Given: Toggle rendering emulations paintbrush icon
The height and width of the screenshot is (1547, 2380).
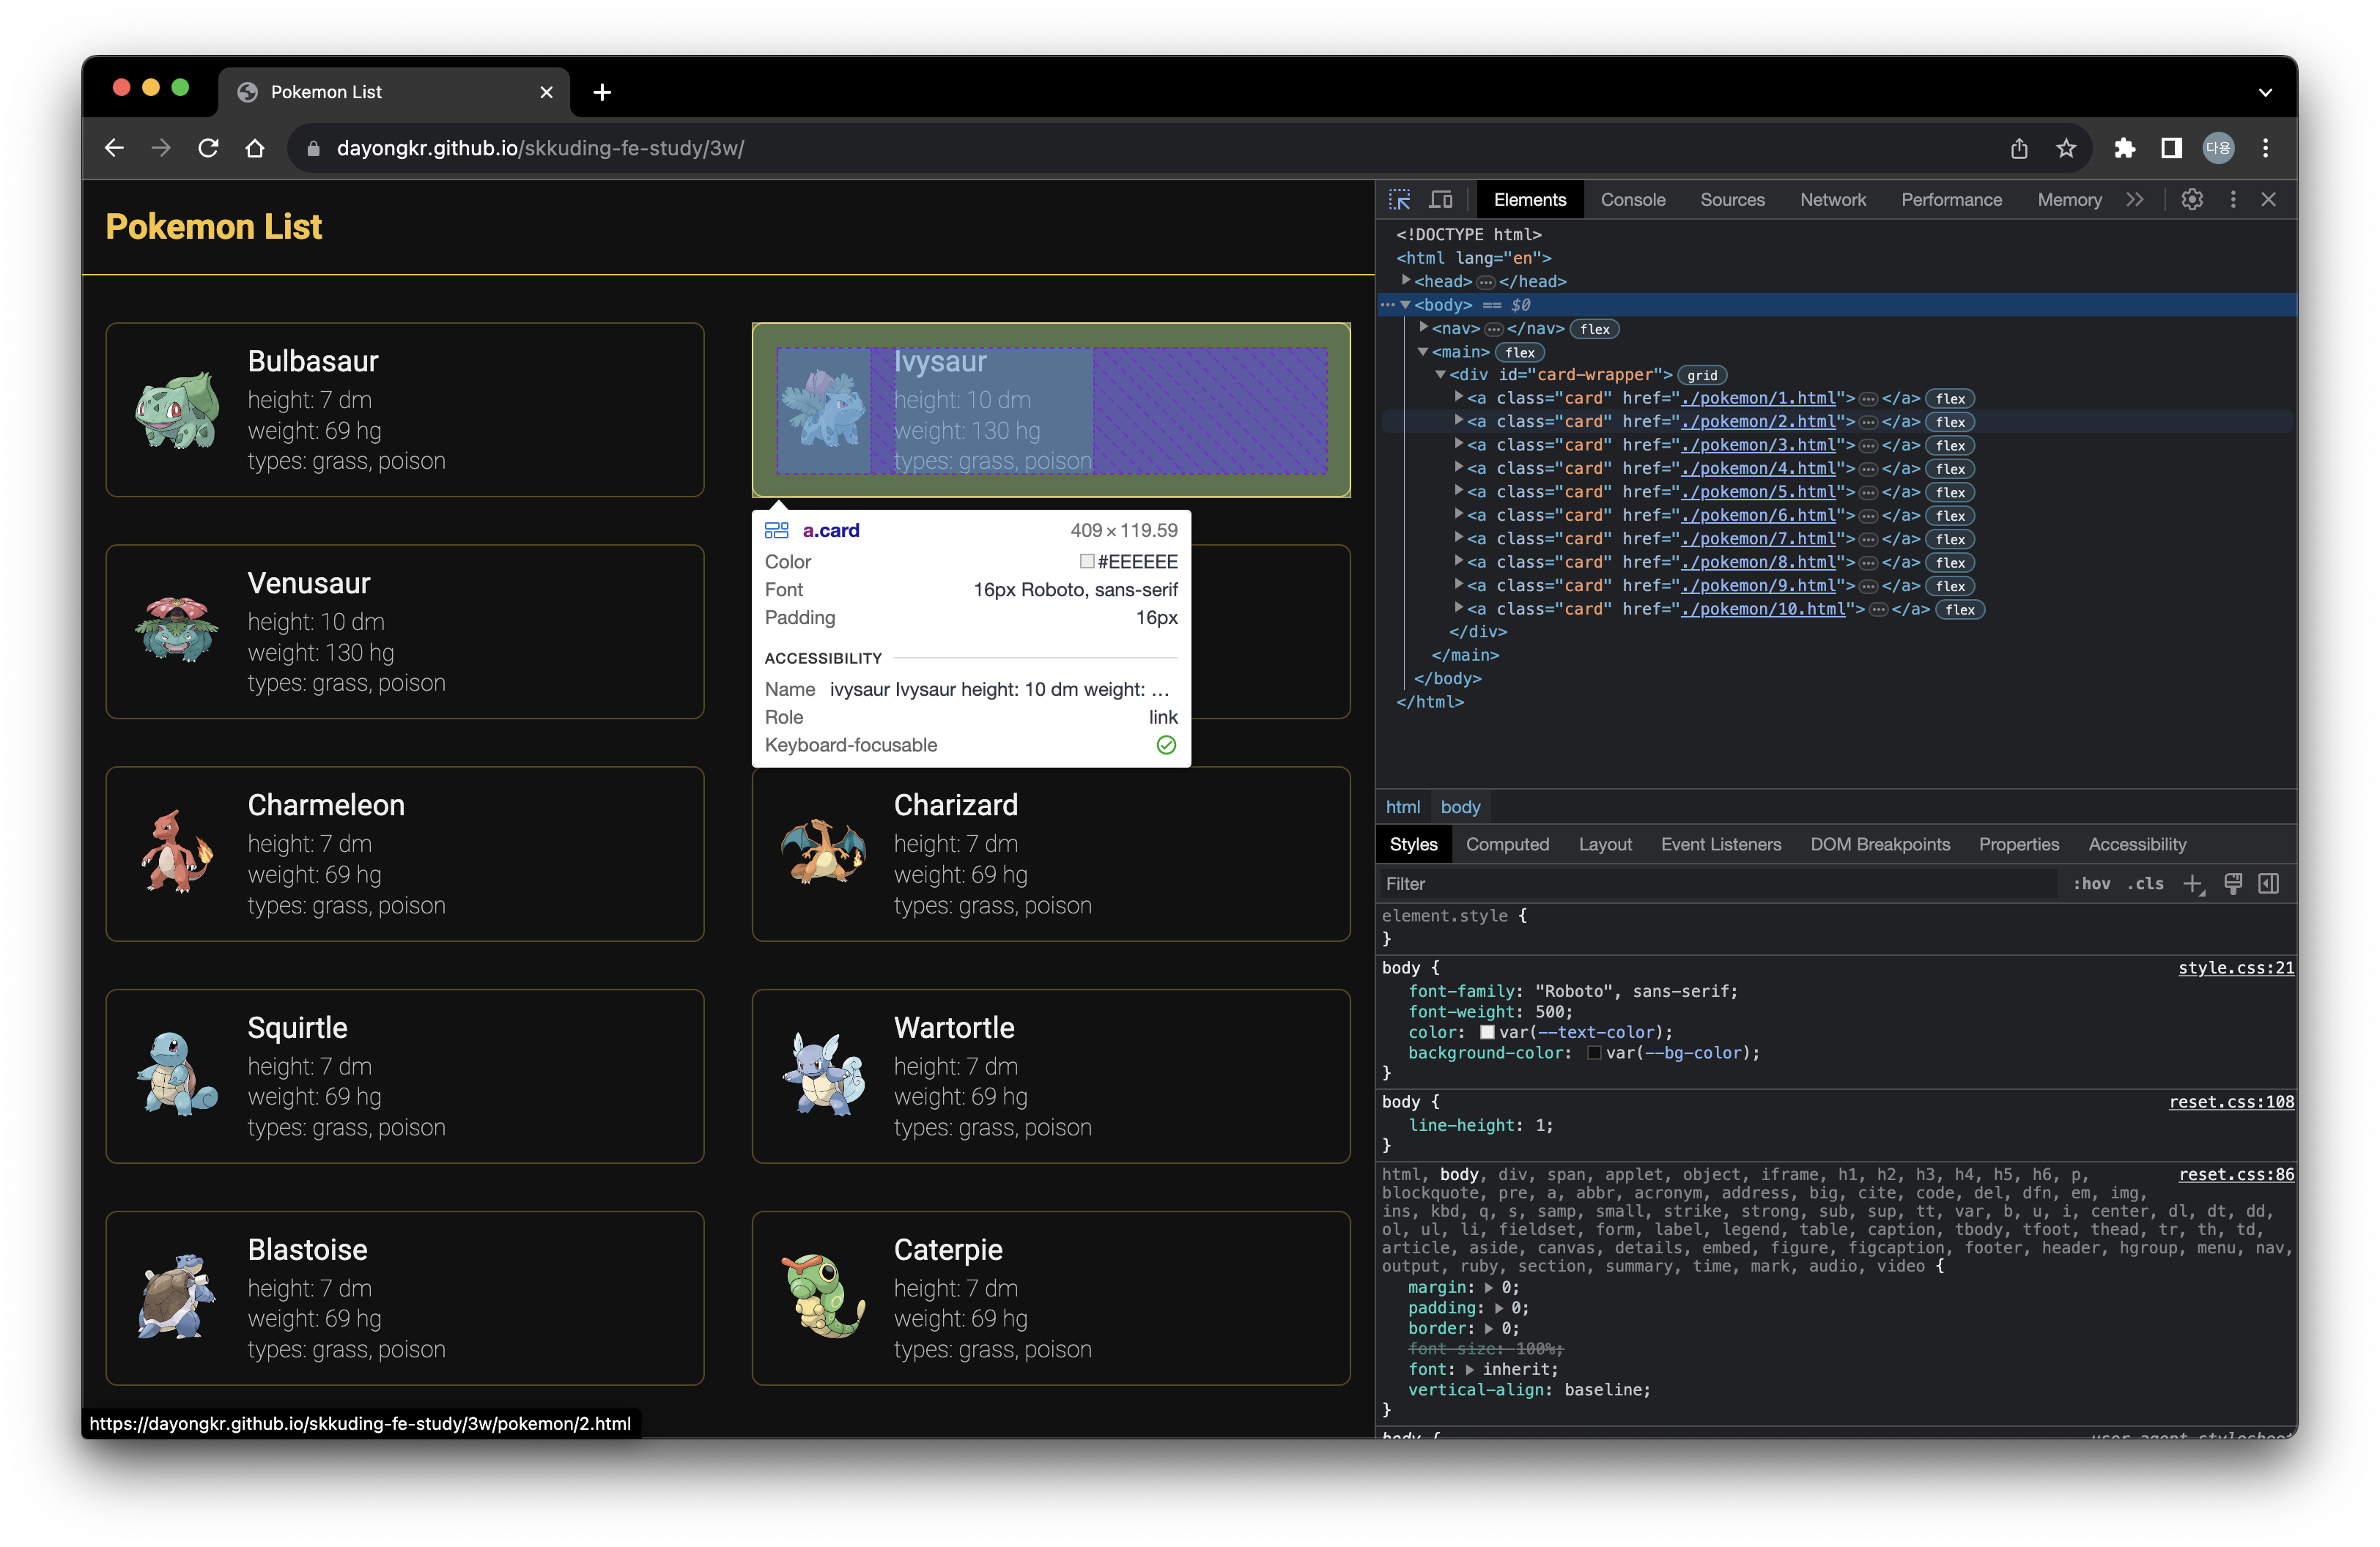Looking at the screenshot, I should 2233,883.
